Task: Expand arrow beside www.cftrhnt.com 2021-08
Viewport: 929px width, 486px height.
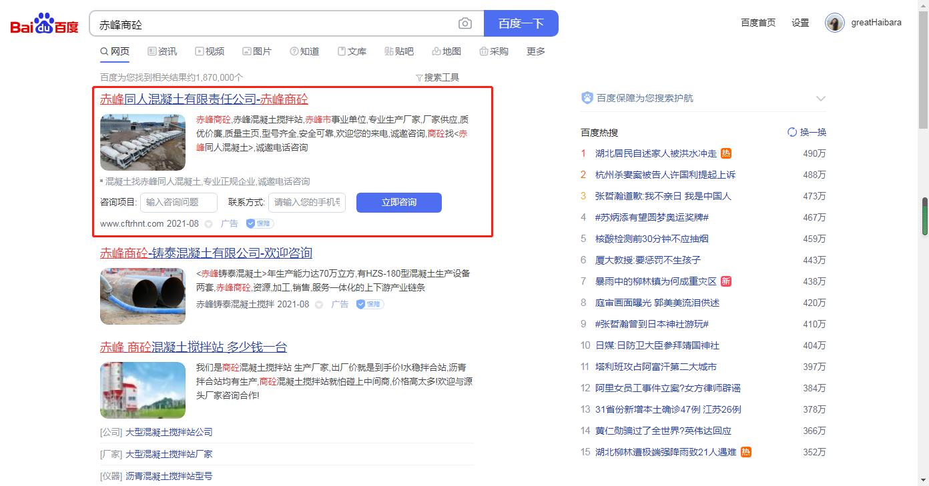Action: 208,224
